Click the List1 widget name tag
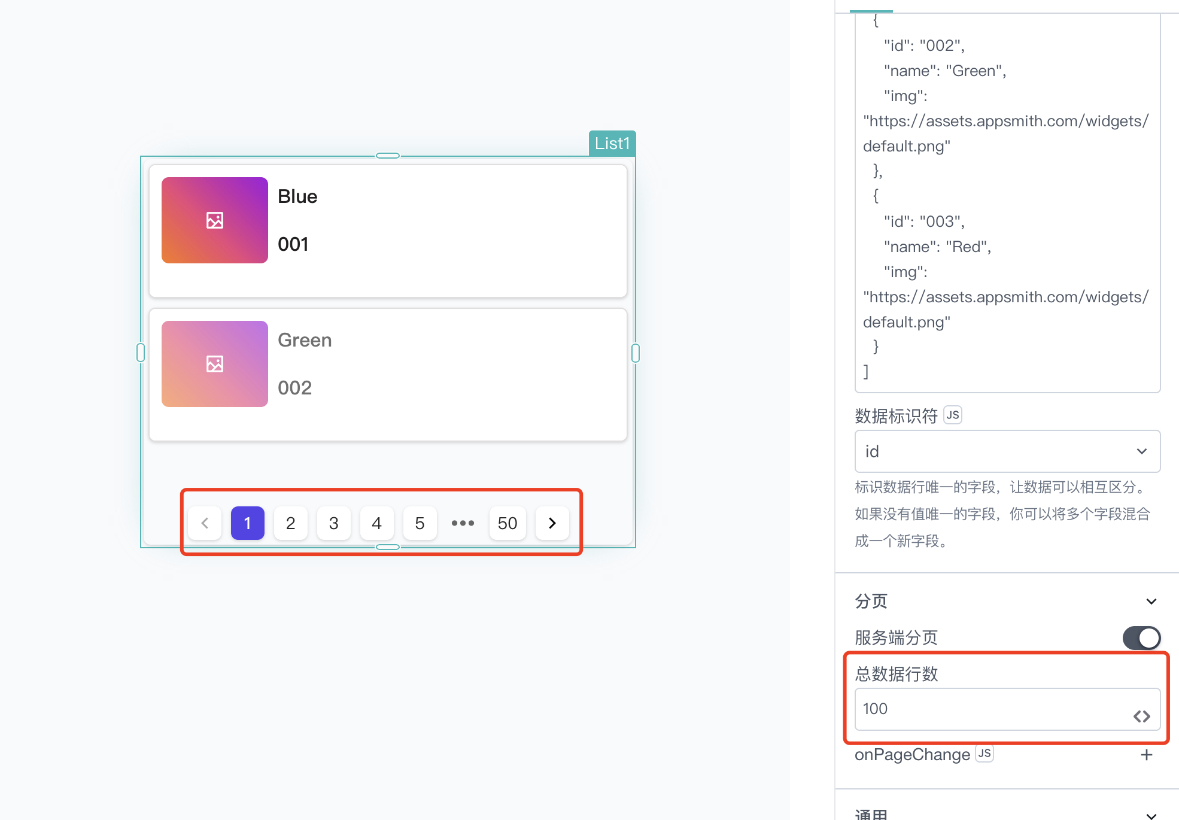 pos(612,144)
